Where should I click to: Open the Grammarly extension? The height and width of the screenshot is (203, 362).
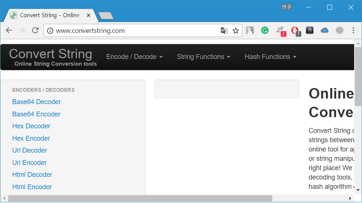pyautogui.click(x=264, y=30)
